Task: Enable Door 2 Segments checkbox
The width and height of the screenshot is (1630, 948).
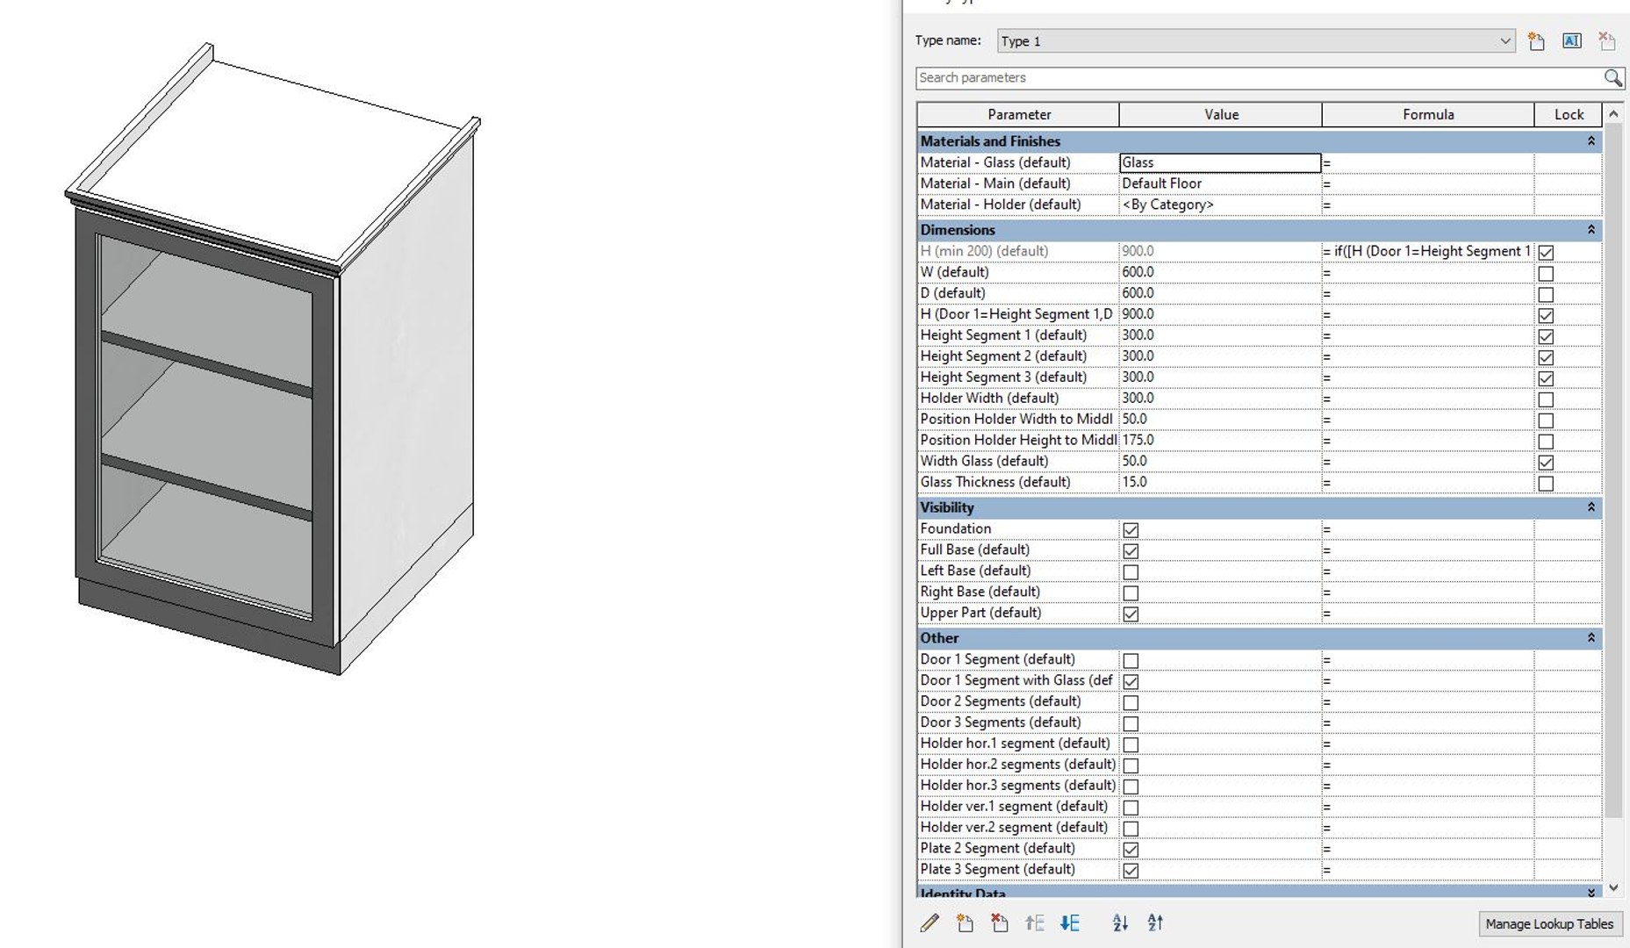Action: (x=1131, y=702)
